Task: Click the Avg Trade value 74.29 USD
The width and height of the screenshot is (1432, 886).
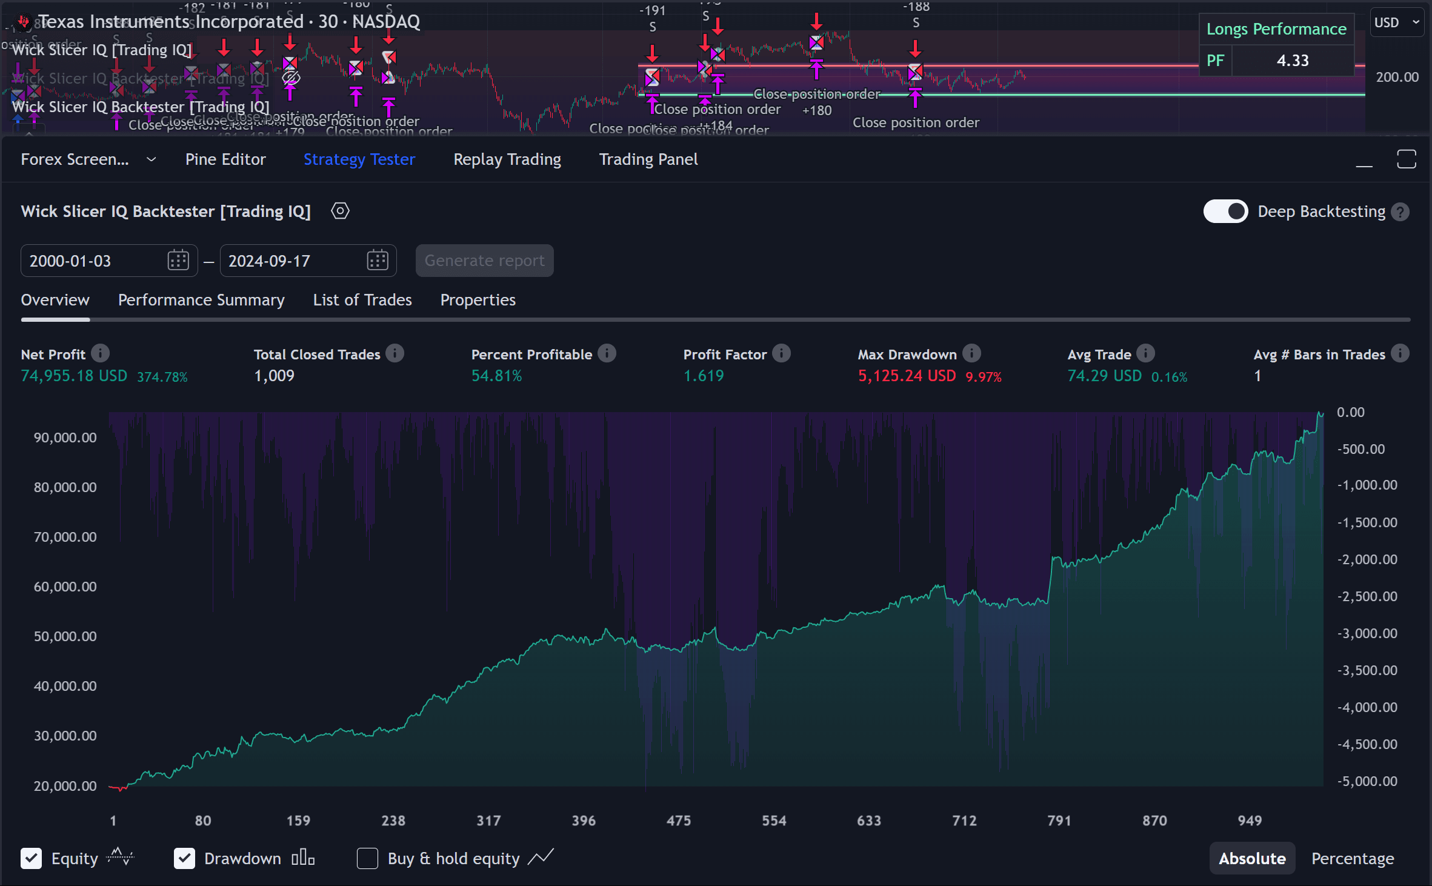Action: pyautogui.click(x=1104, y=376)
